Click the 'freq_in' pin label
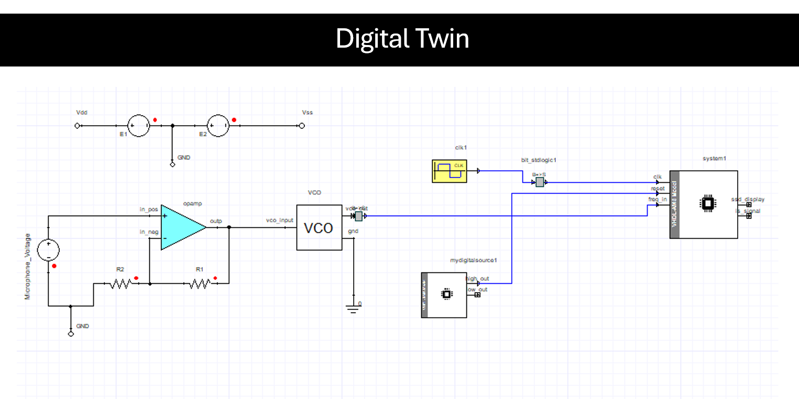The image size is (799, 399). tap(658, 199)
